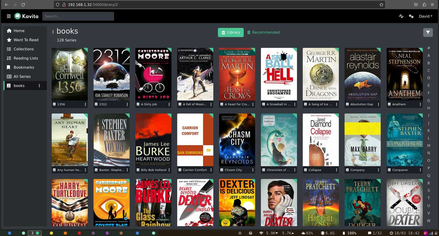Image resolution: width=439 pixels, height=236 pixels.
Task: Click the date and time clock
Action: (x=405, y=233)
